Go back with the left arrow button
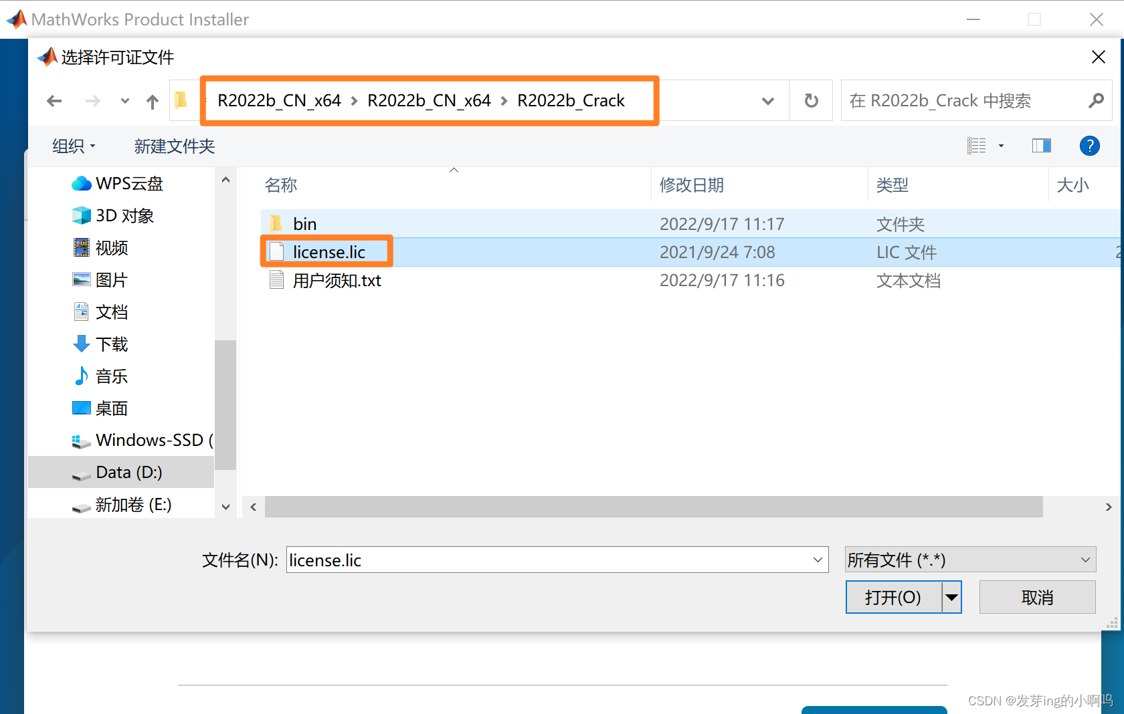 pyautogui.click(x=54, y=101)
